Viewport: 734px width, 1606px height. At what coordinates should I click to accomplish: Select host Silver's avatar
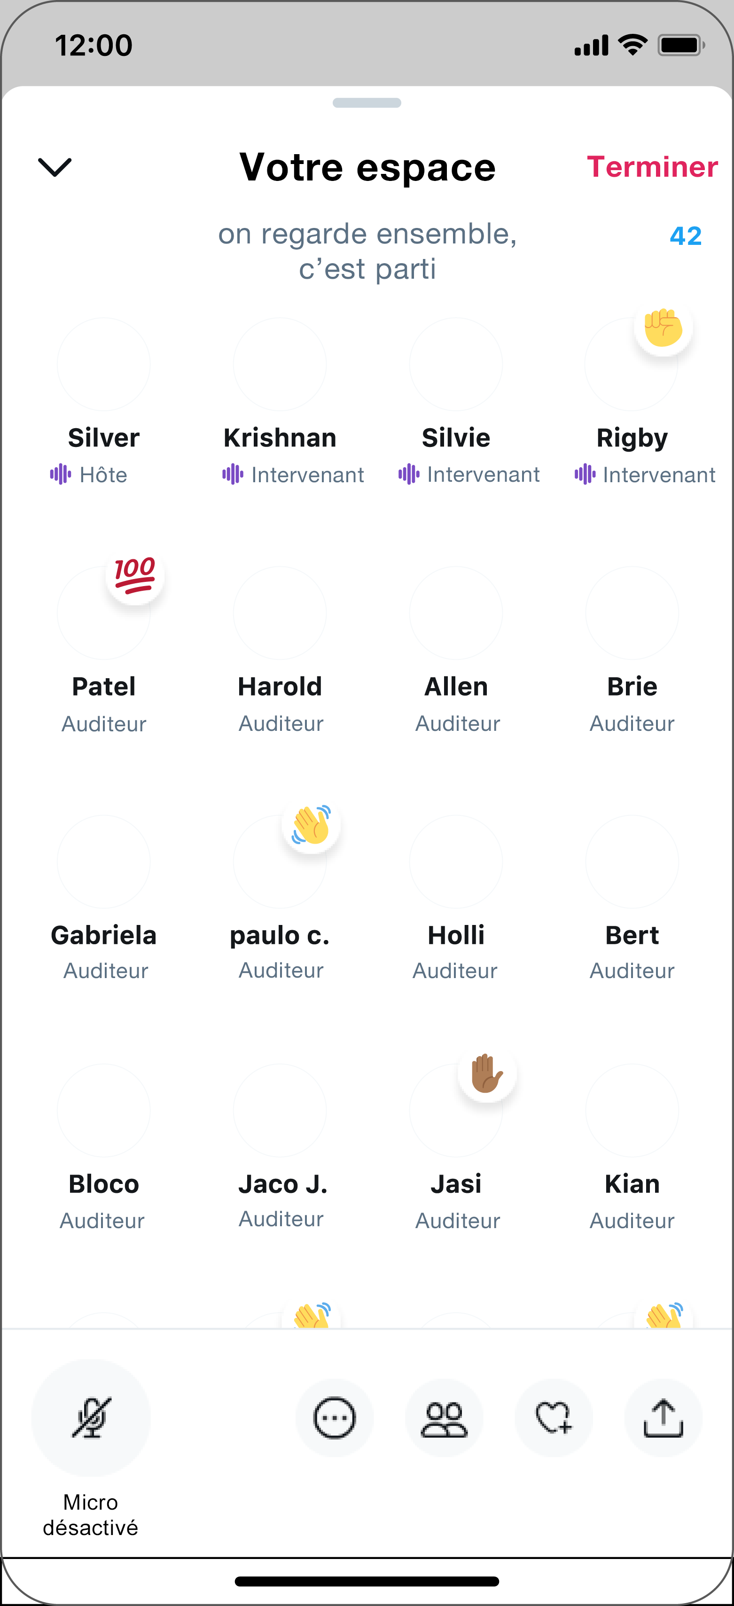(x=103, y=364)
